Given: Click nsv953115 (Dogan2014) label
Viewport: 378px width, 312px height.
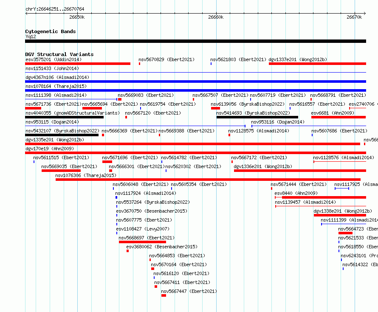Looking at the screenshot, I should pos(52,122).
